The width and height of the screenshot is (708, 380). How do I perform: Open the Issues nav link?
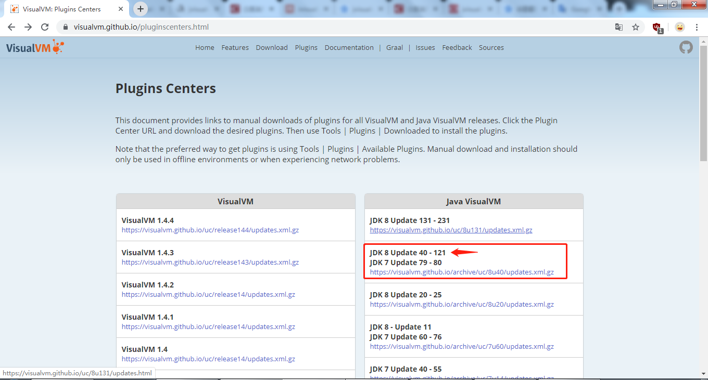[x=425, y=47]
